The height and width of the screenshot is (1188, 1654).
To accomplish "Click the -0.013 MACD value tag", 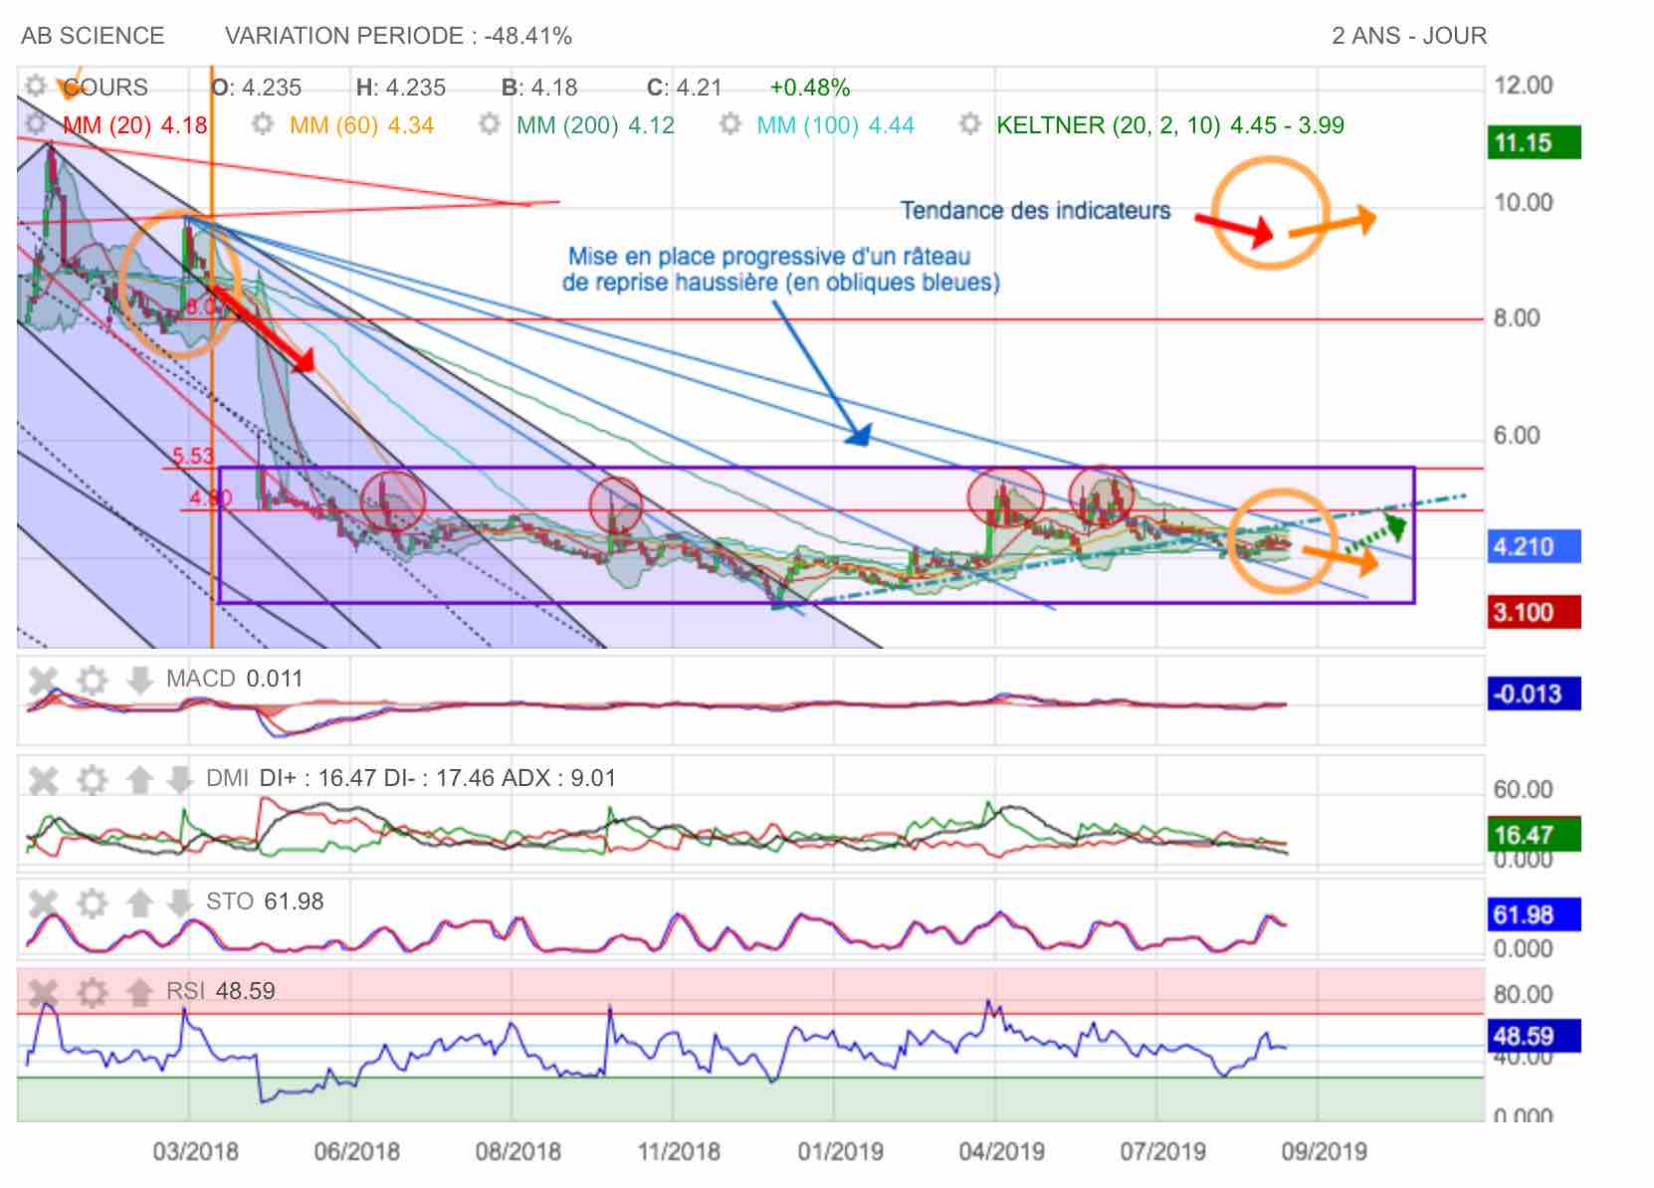I will coord(1534,693).
